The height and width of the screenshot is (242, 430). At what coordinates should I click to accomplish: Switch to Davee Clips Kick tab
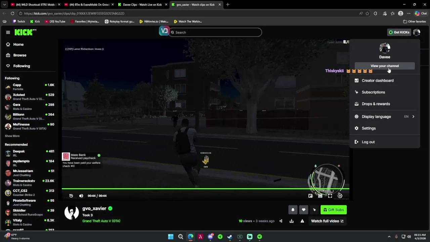click(142, 5)
